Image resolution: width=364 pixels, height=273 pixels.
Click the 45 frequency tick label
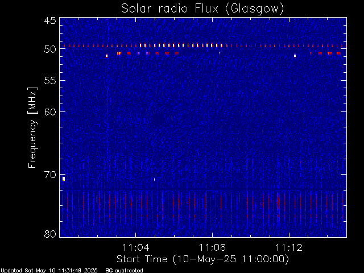[50, 20]
